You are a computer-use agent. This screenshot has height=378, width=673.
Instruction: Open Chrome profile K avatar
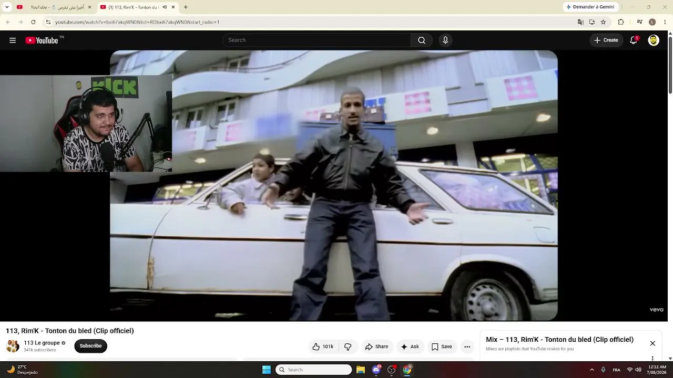(652, 22)
